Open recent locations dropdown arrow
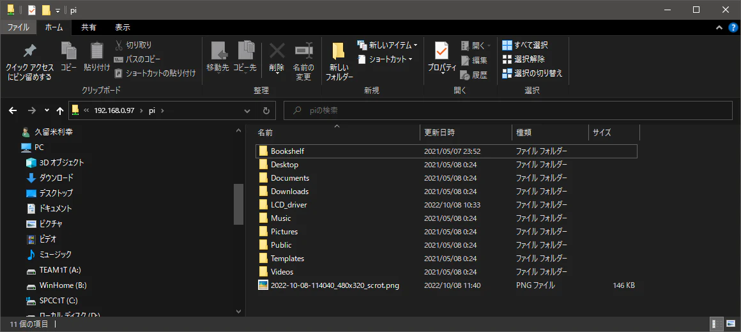The height and width of the screenshot is (332, 741). (46, 110)
